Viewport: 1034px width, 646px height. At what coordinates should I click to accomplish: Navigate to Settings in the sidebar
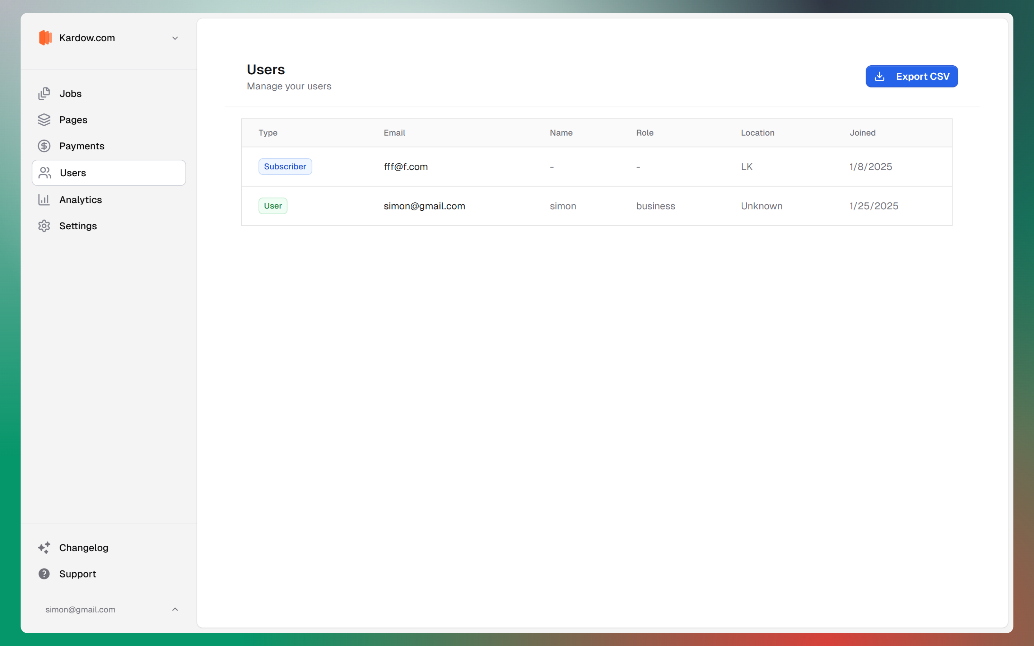pos(78,226)
